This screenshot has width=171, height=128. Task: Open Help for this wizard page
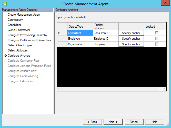155,122
